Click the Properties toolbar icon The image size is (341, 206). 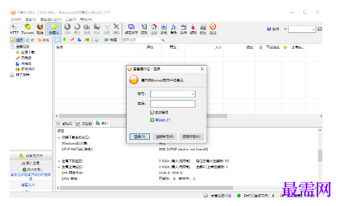(x=106, y=29)
